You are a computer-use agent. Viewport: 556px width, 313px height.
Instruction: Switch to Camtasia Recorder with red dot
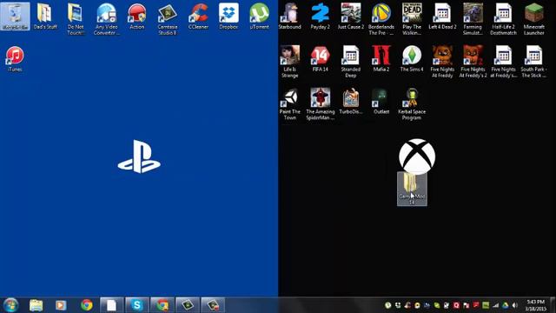pyautogui.click(x=213, y=305)
